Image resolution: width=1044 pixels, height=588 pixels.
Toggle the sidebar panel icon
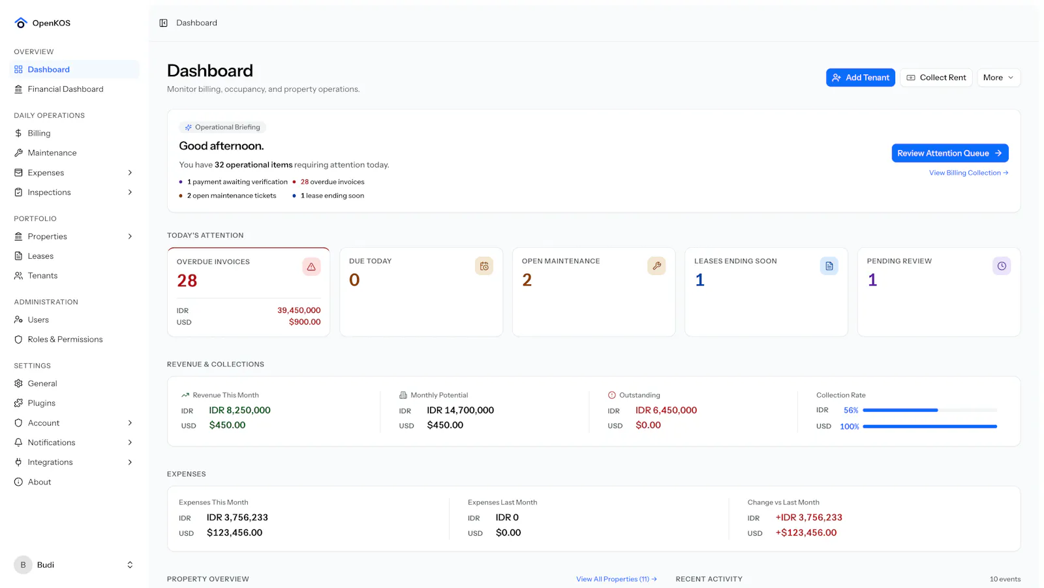pyautogui.click(x=163, y=23)
